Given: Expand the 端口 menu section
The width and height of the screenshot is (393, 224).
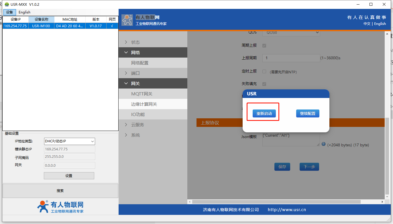Looking at the screenshot, I should (x=153, y=73).
